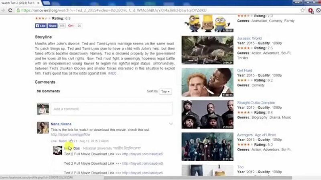Image resolution: width=321 pixels, height=180 pixels.
Task: Click the address bar URL
Action: click(114, 10)
